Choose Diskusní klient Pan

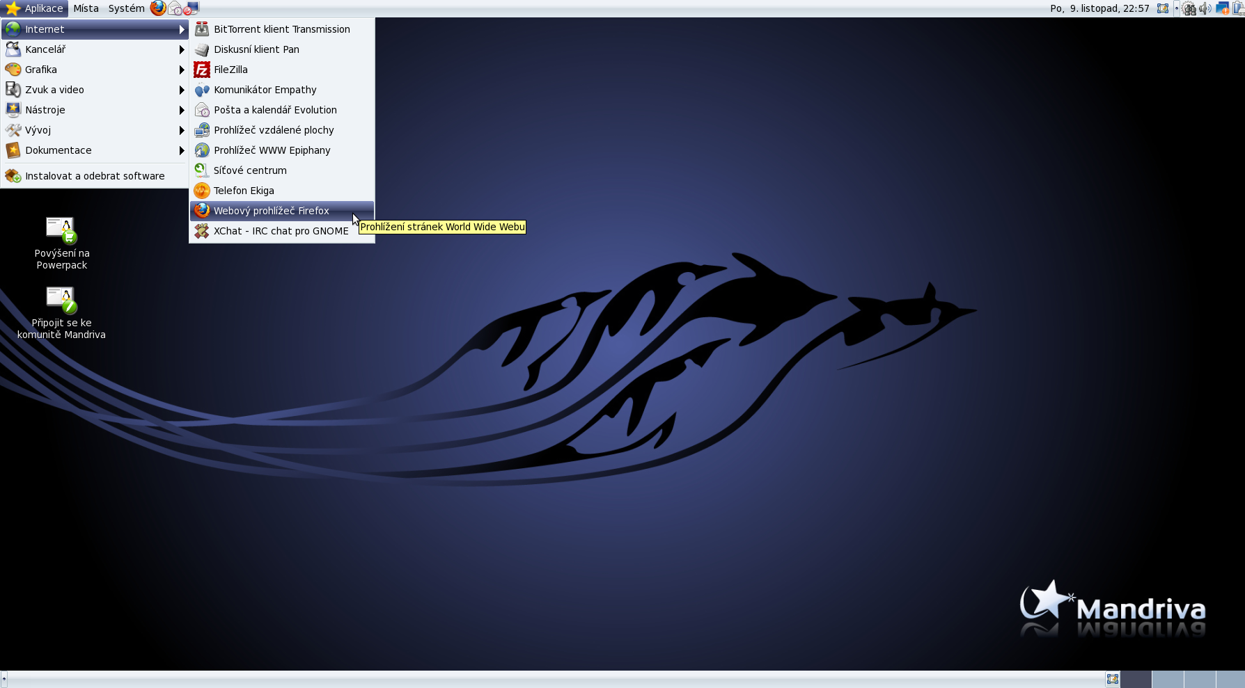coord(282,49)
